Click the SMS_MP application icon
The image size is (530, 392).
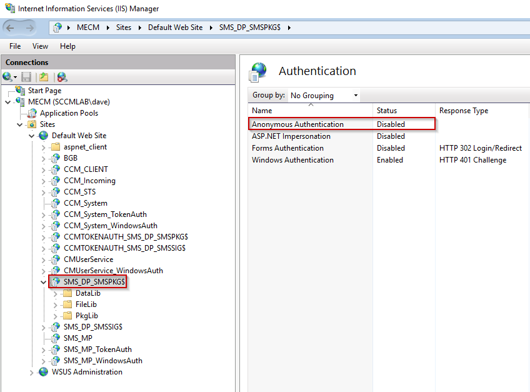pos(55,338)
